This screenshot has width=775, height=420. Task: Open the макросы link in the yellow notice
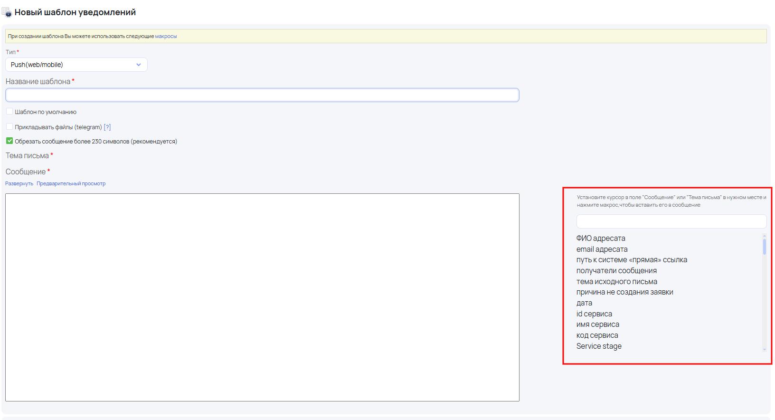(x=166, y=36)
